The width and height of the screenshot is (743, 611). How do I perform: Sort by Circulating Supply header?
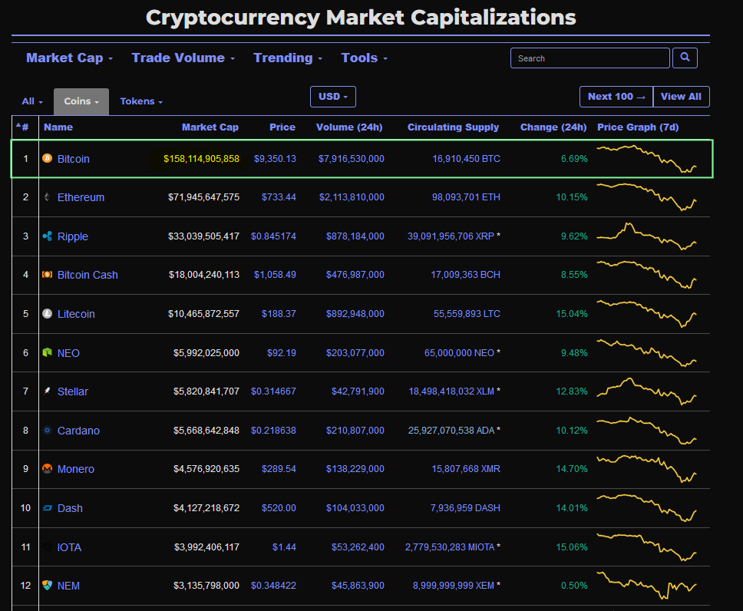point(453,127)
